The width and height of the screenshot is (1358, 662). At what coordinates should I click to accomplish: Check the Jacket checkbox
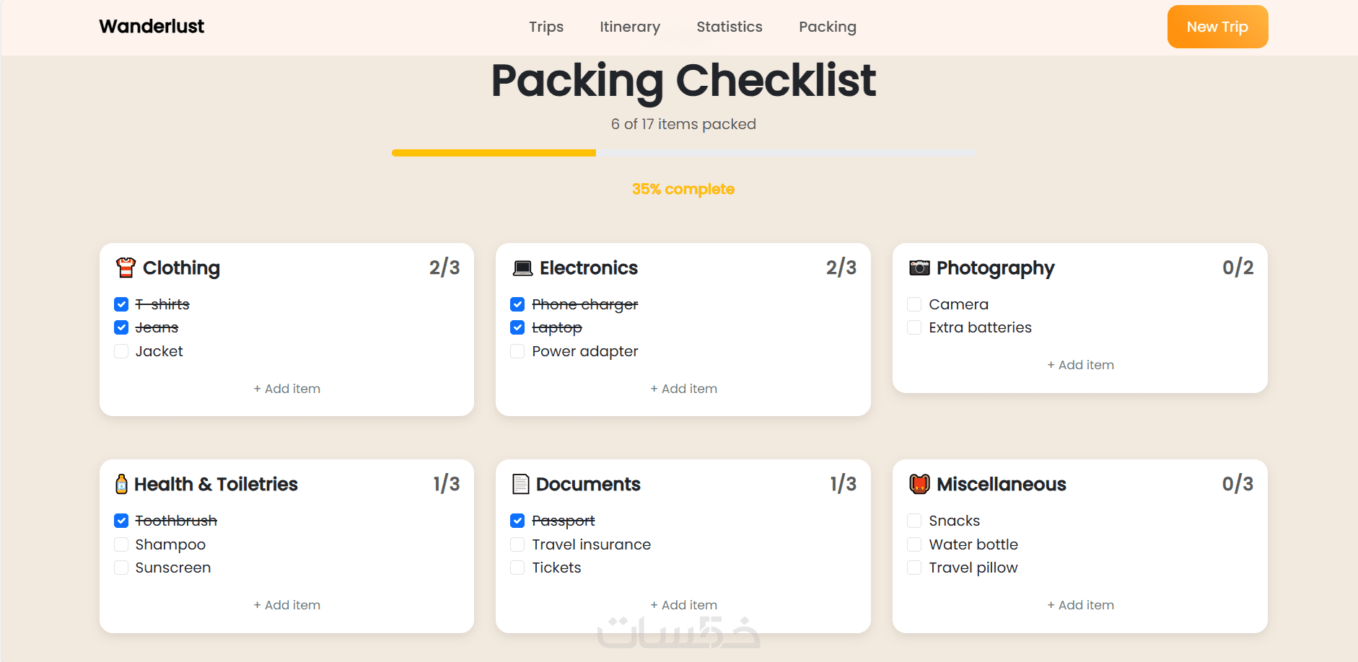[121, 351]
